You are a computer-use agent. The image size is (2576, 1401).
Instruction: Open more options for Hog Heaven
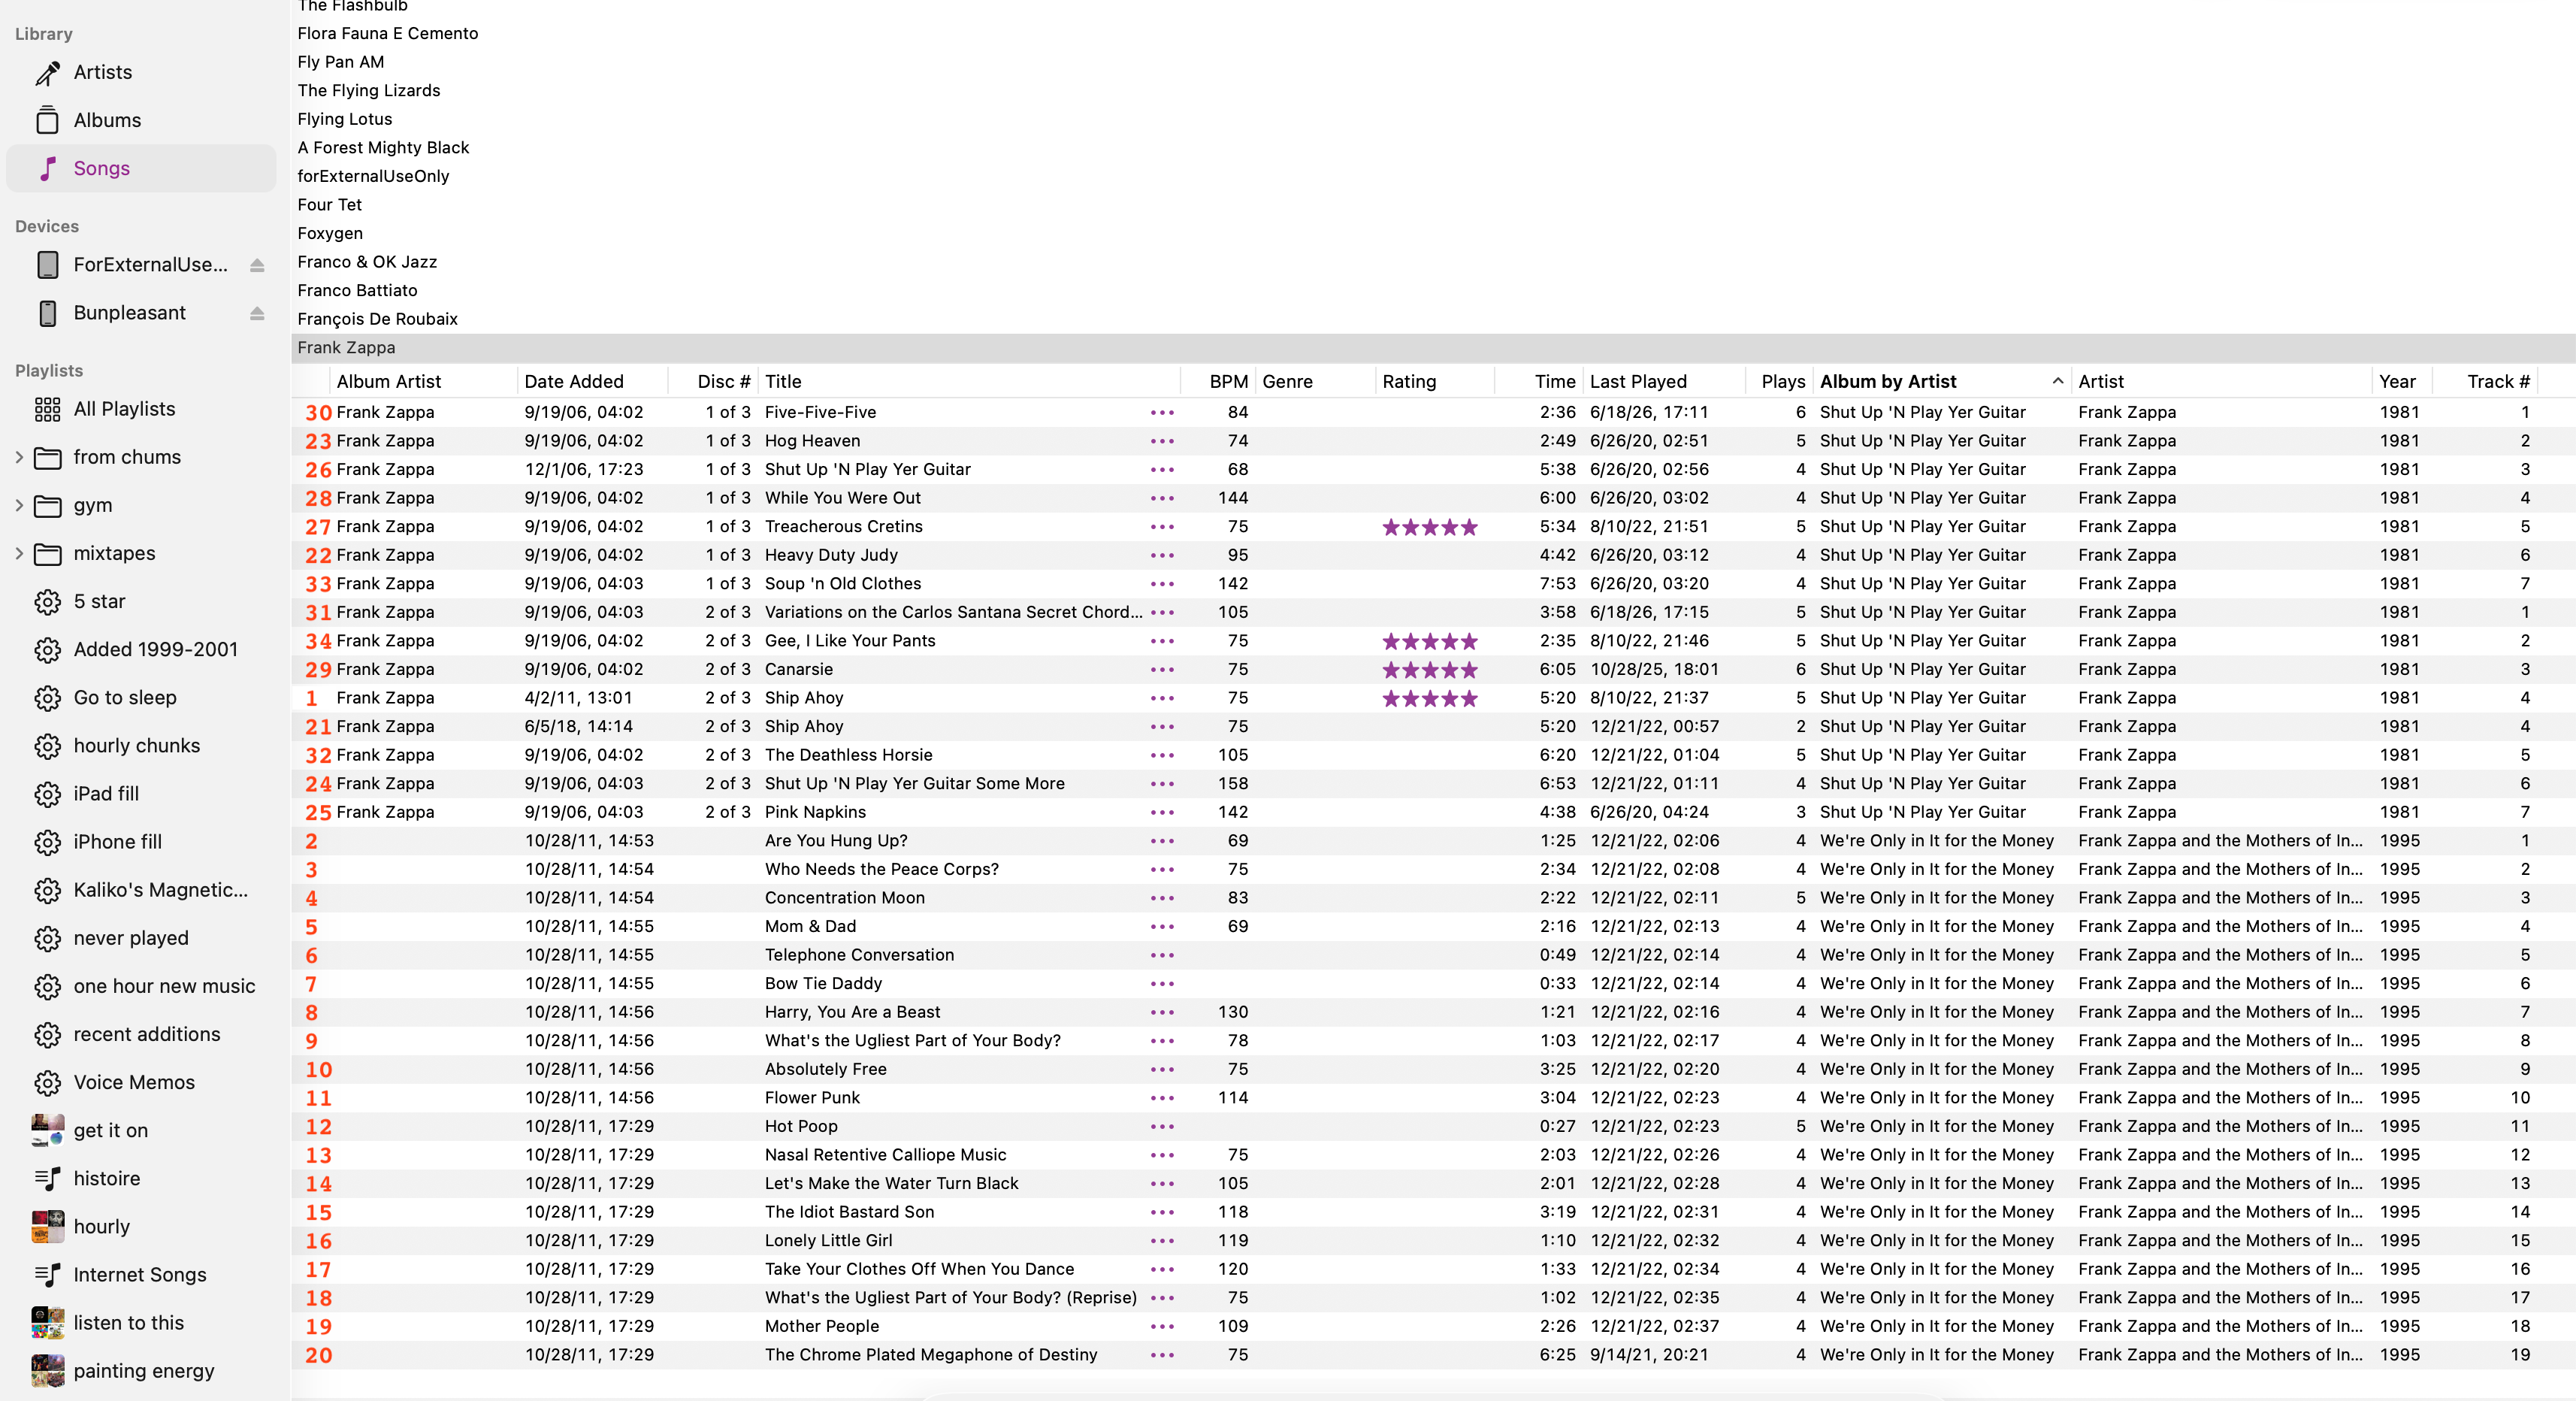(1162, 441)
